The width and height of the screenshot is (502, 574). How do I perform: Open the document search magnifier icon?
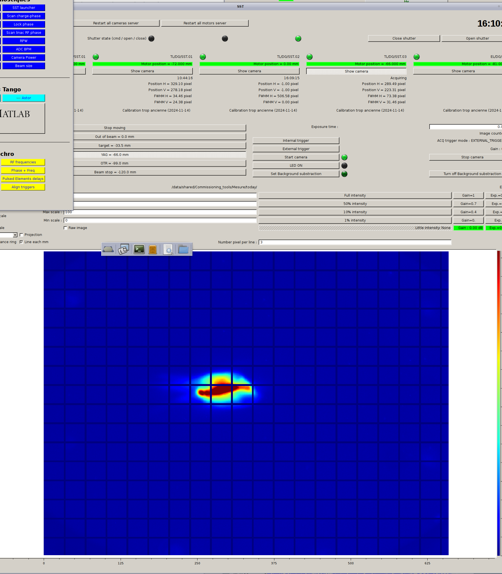[168, 249]
